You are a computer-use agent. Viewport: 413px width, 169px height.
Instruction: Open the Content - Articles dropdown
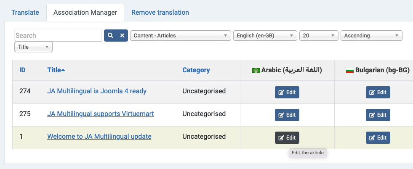click(x=181, y=35)
